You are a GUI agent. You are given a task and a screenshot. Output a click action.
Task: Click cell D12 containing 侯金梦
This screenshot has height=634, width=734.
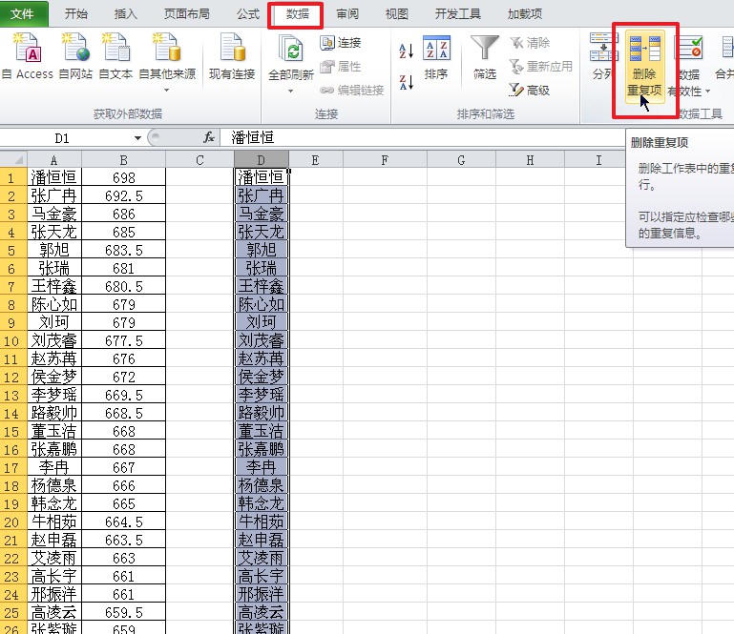[x=262, y=377]
